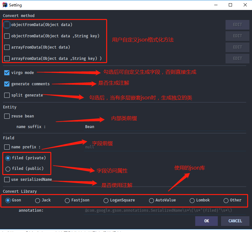Check the reuse bean checkbox
This screenshot has height=232, width=252.
click(7, 116)
